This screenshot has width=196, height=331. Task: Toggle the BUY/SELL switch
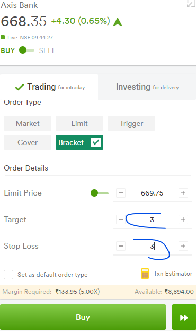click(26, 50)
